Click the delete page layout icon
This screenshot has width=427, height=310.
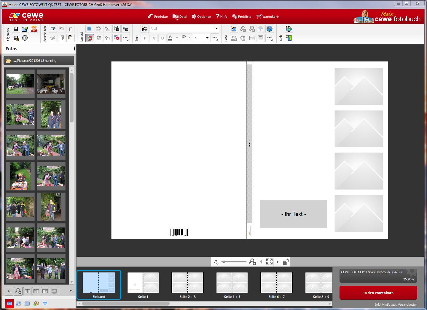(x=117, y=38)
